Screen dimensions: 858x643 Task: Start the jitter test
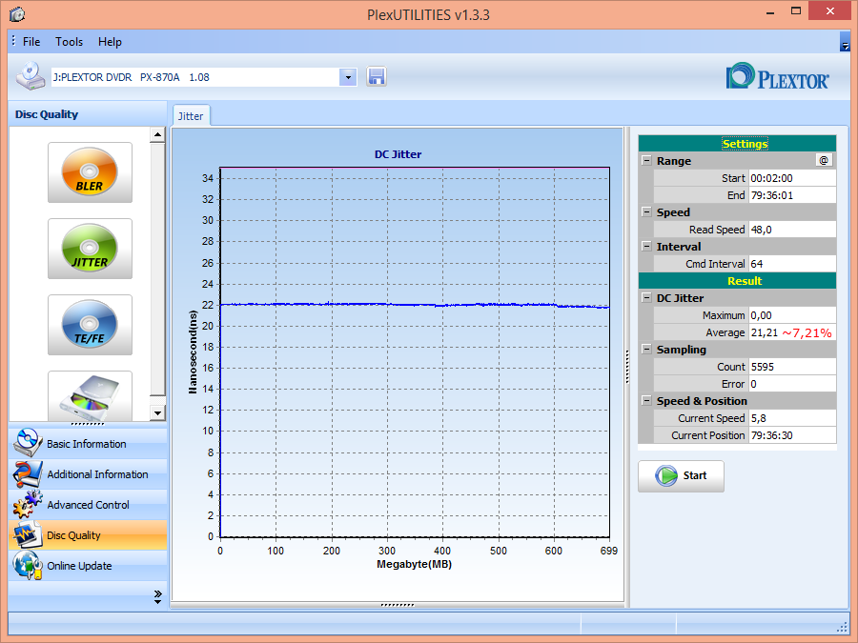pyautogui.click(x=681, y=475)
